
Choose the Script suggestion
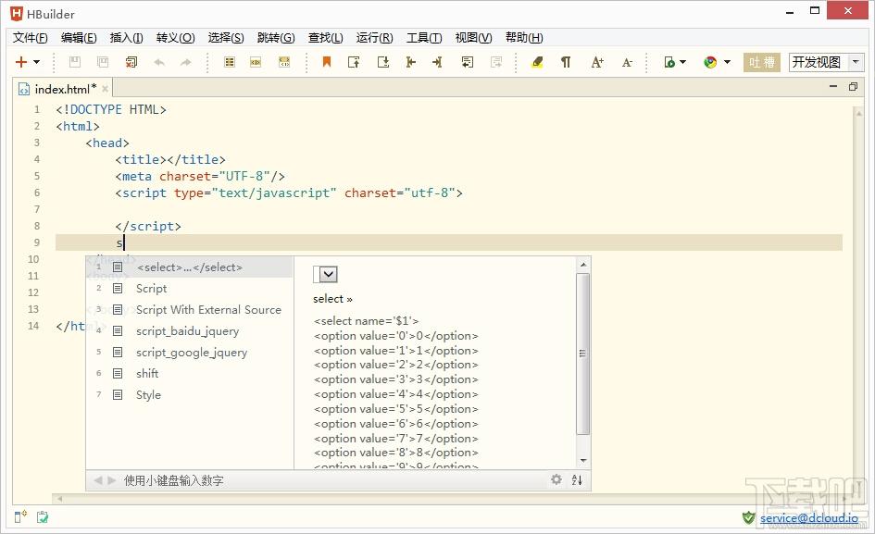point(190,289)
